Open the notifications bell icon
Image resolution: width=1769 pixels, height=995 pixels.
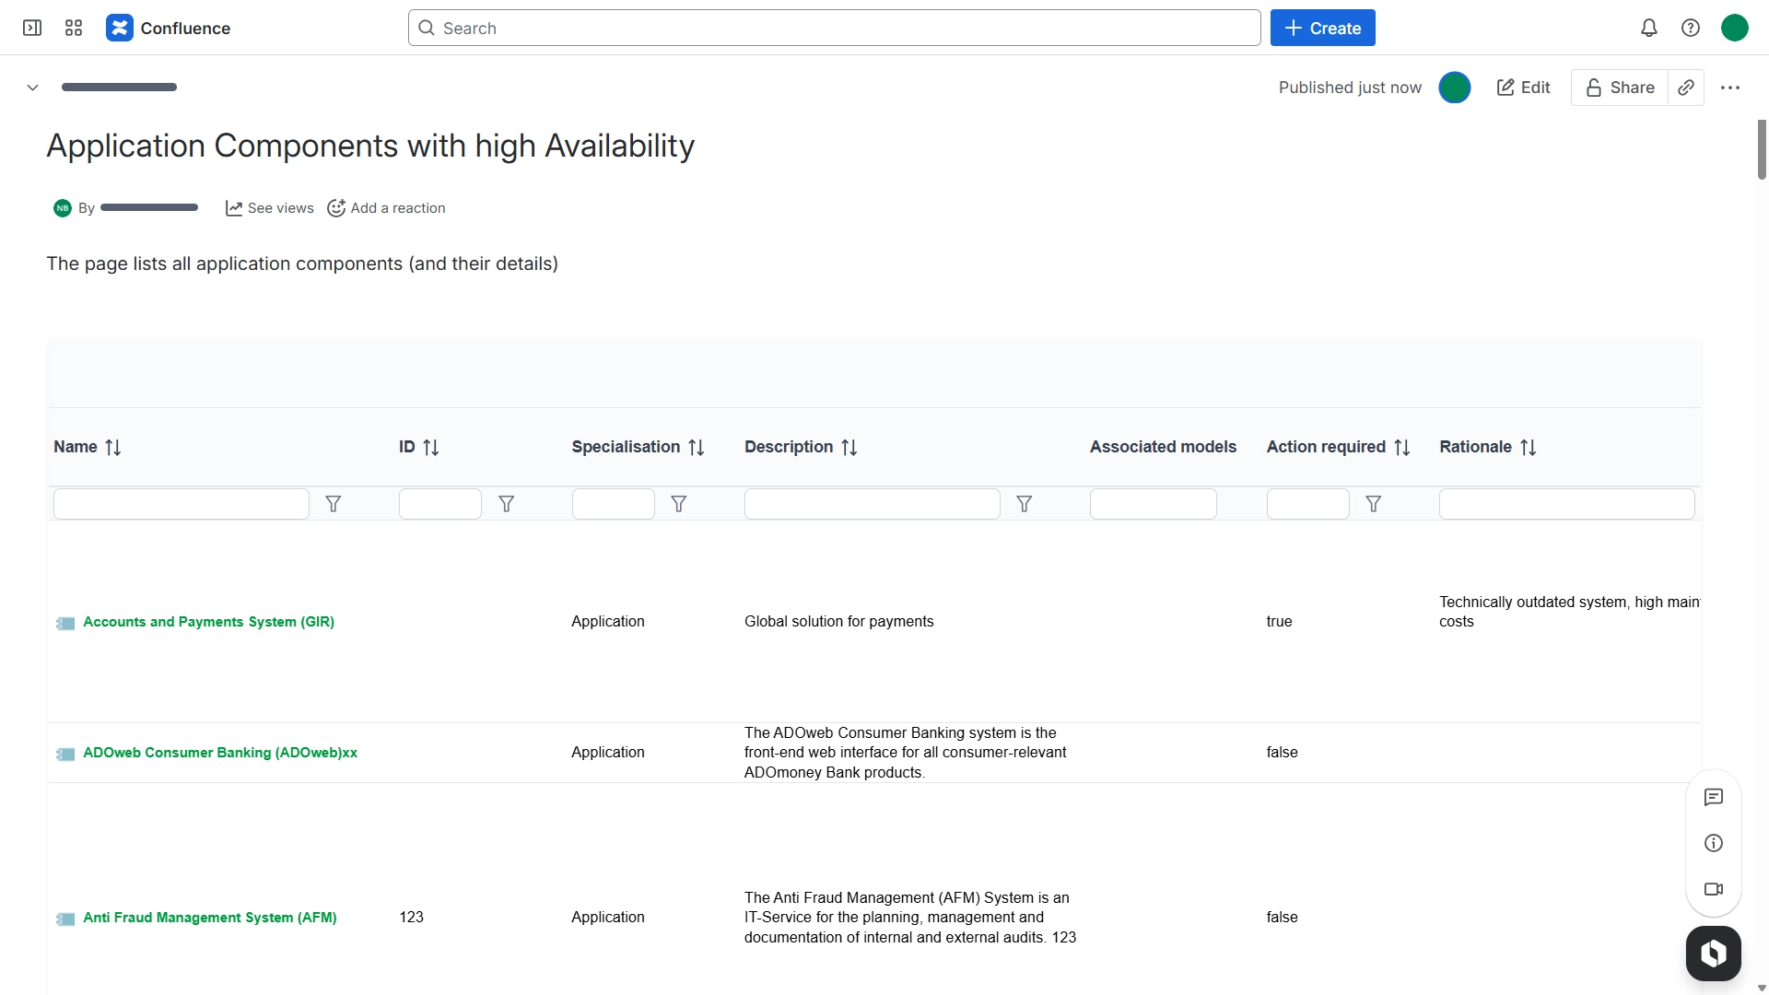(x=1649, y=28)
